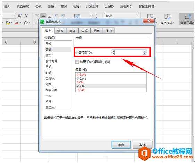This screenshot has width=195, height=163.
Task: Switch to the 保护 dialog tab
Action: pyautogui.click(x=108, y=31)
